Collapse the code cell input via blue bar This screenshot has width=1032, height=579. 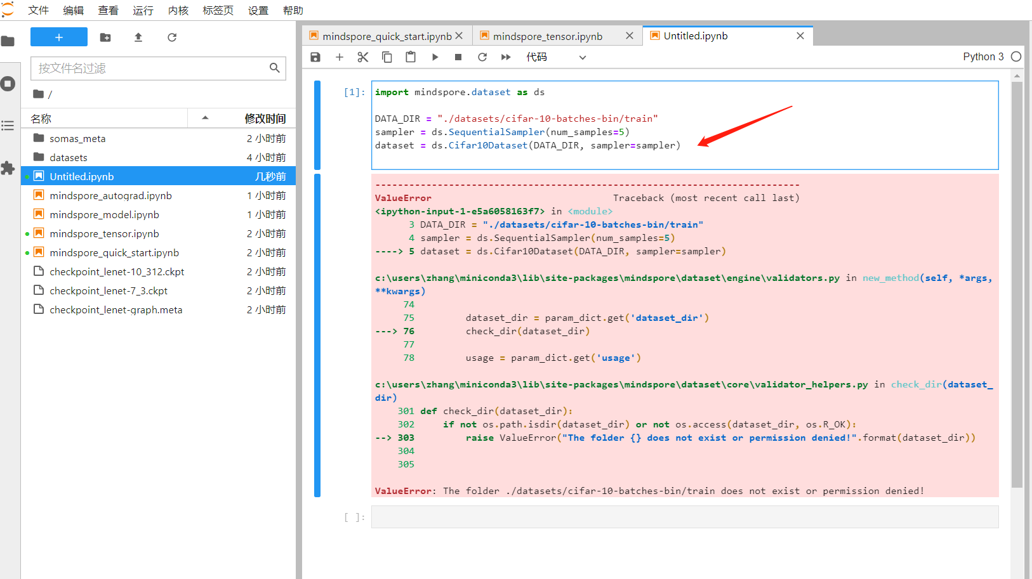point(317,125)
